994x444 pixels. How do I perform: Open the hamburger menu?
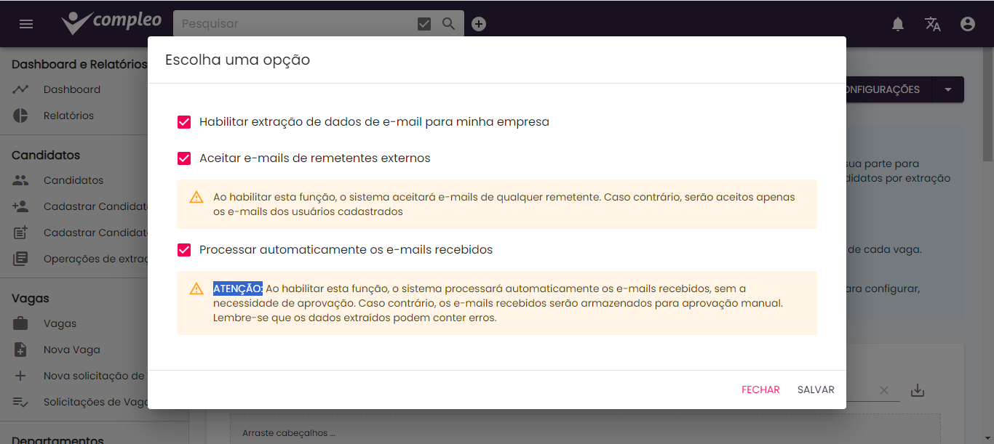26,23
